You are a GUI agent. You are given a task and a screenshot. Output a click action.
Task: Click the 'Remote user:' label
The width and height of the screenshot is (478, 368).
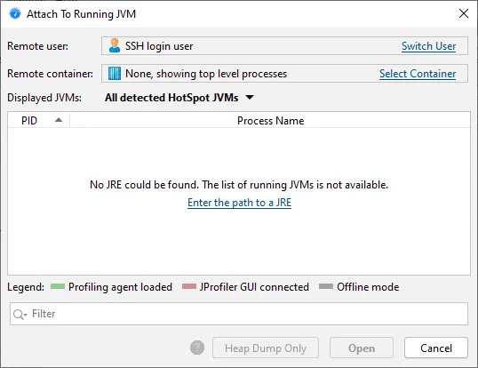(x=38, y=46)
